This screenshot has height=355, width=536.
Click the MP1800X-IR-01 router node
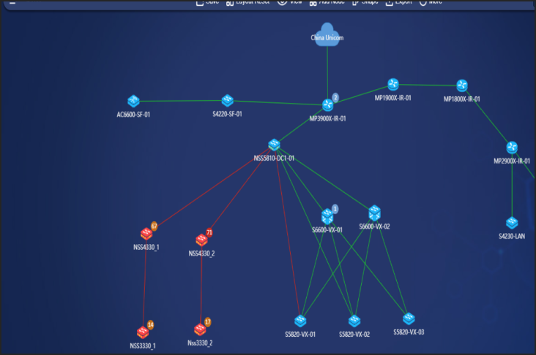coord(462,85)
